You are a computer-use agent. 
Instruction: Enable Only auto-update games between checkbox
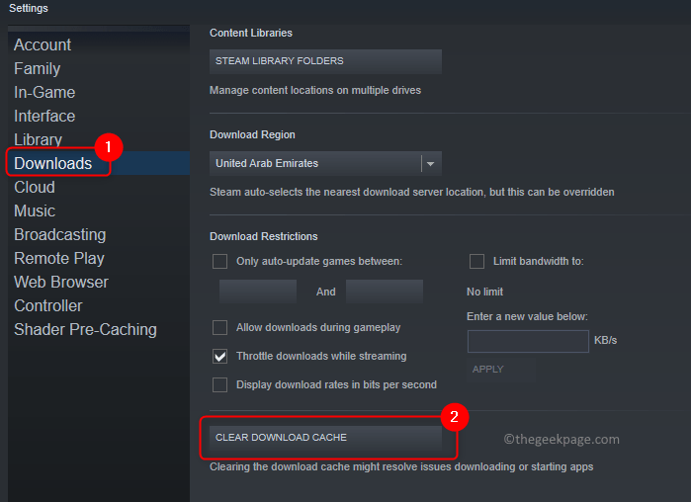point(219,261)
